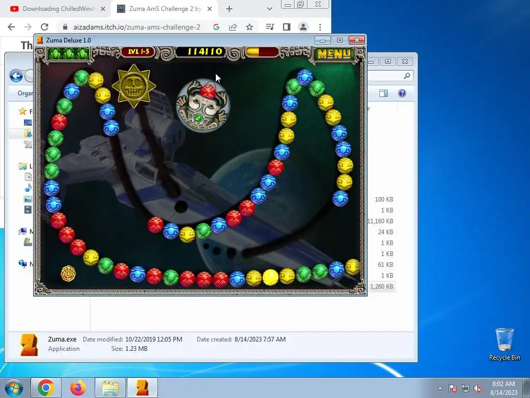Image resolution: width=530 pixels, height=398 pixels.
Task: Switch to Zuma in taskbar
Action: click(142, 388)
